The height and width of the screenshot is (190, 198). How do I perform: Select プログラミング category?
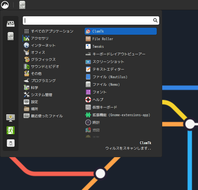click(x=52, y=81)
